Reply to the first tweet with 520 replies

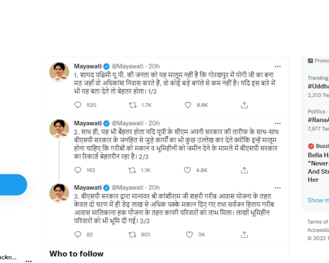78,105
